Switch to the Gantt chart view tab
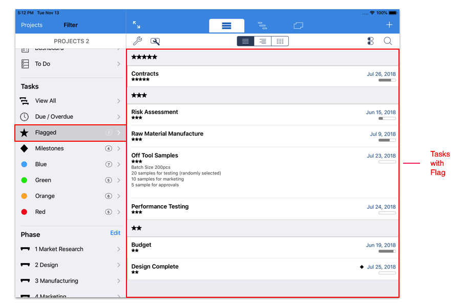 point(262,25)
